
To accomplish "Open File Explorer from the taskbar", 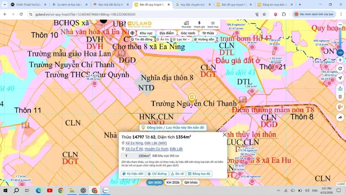I will [72, 190].
